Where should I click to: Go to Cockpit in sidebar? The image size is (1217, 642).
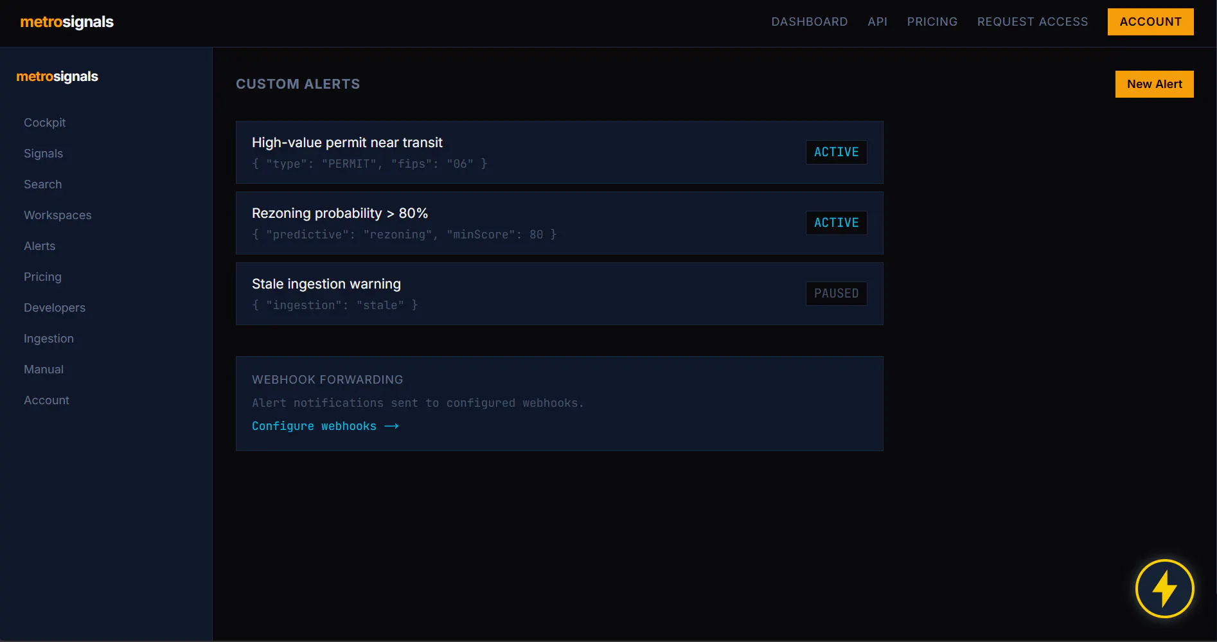click(x=45, y=123)
